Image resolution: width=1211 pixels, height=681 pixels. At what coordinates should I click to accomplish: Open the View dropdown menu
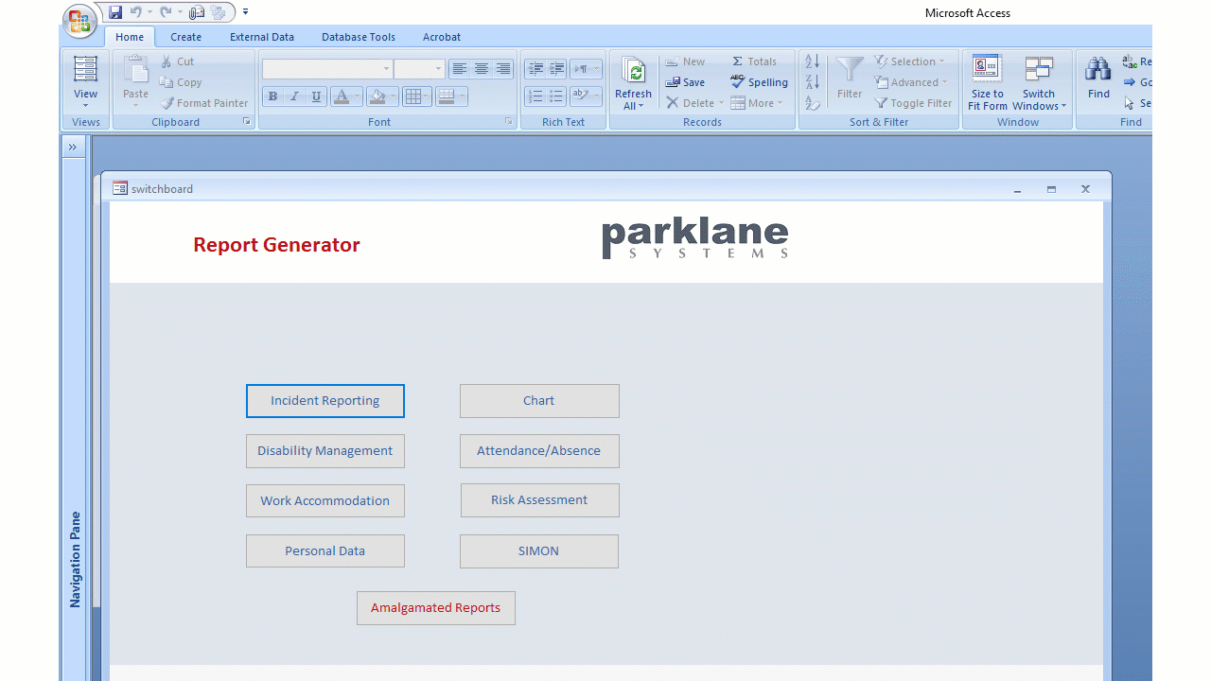pyautogui.click(x=85, y=104)
